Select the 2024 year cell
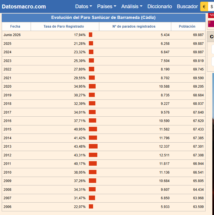The height and width of the screenshot is (215, 214). [x=7, y=52]
